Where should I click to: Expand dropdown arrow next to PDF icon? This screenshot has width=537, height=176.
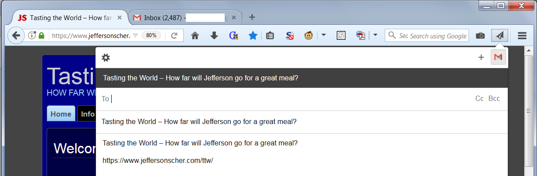(x=376, y=35)
